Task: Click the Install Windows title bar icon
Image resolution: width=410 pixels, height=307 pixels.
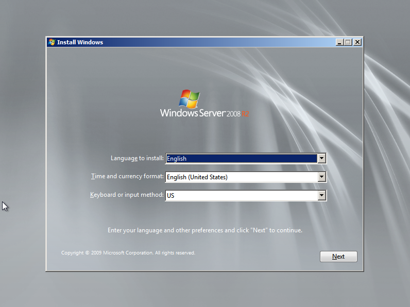Action: click(x=52, y=42)
